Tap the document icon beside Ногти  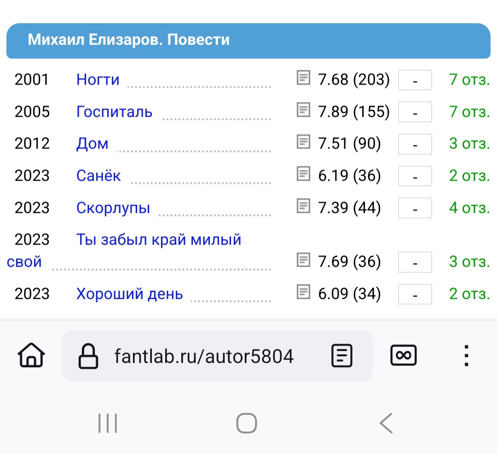tap(303, 78)
